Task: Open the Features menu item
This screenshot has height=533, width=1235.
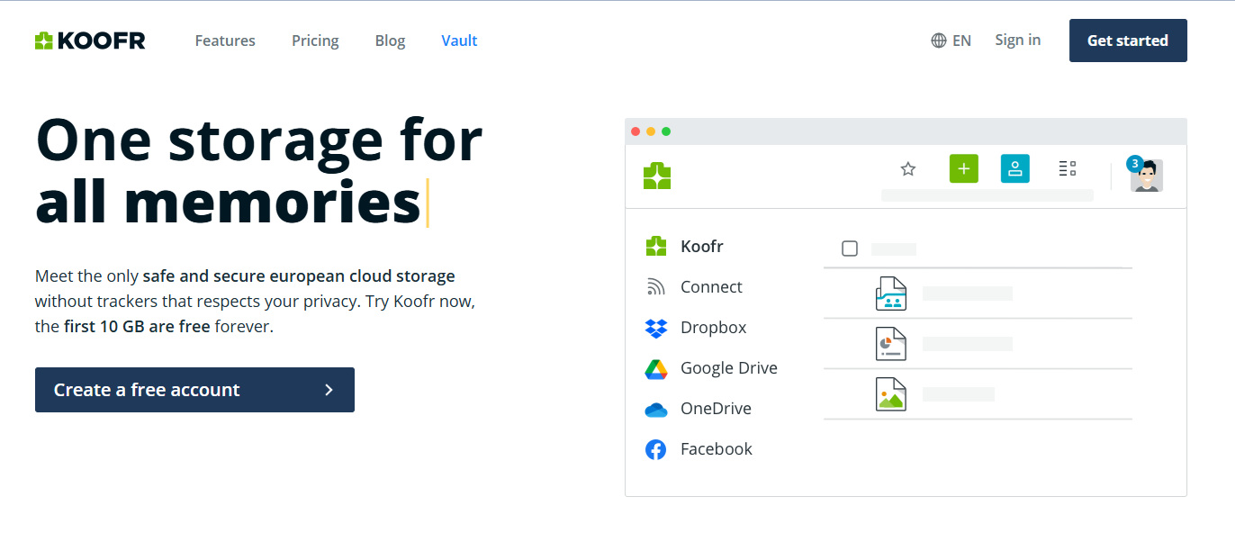Action: pyautogui.click(x=225, y=41)
